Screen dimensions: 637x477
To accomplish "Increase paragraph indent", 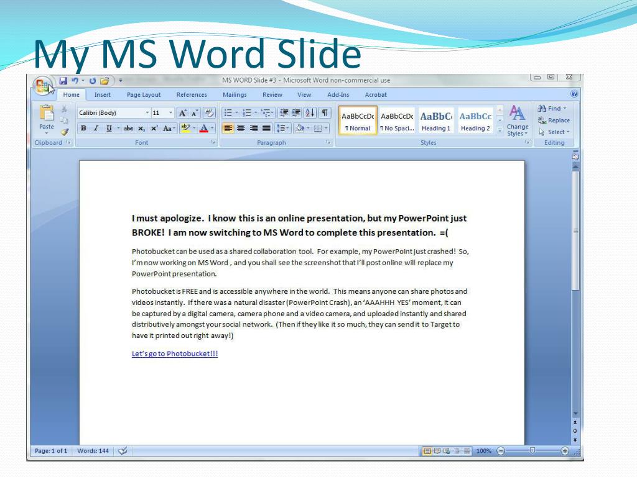I will [296, 113].
